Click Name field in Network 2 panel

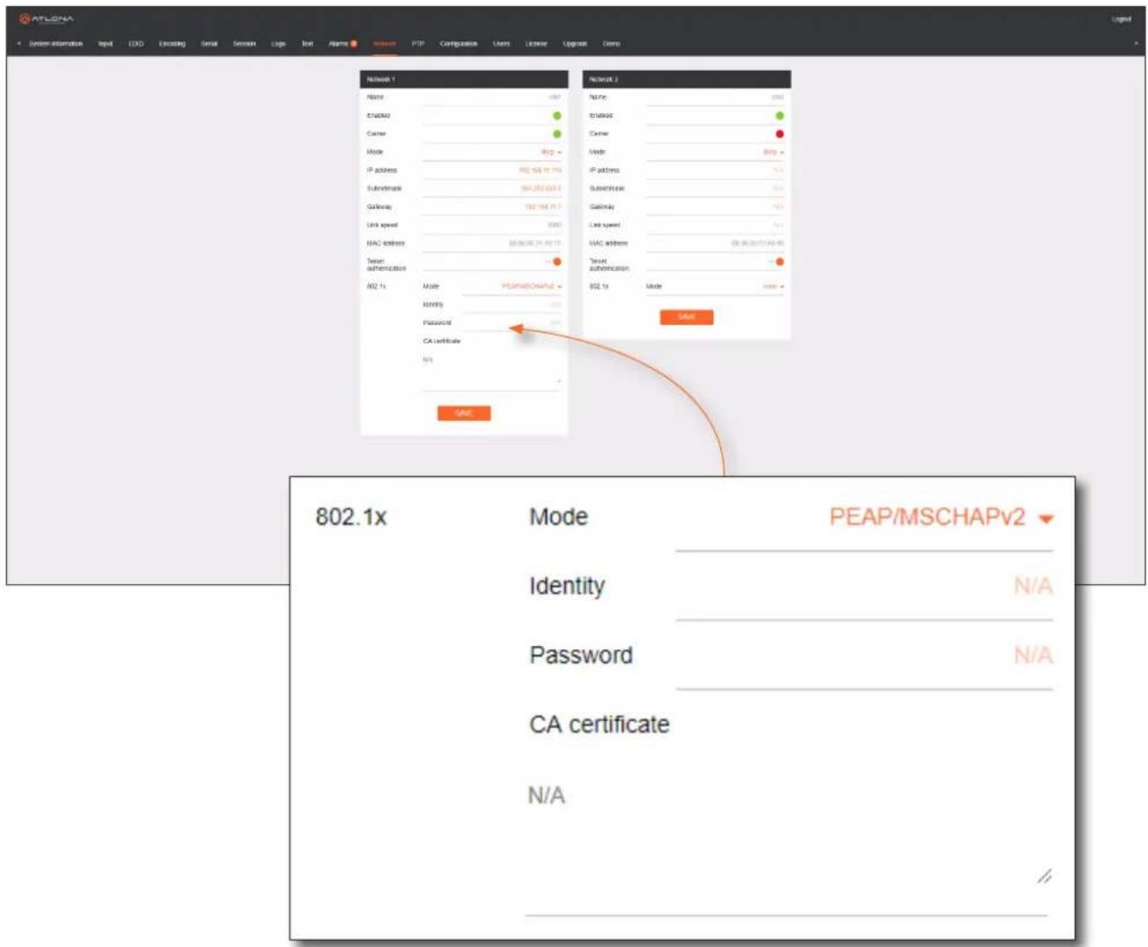[715, 97]
